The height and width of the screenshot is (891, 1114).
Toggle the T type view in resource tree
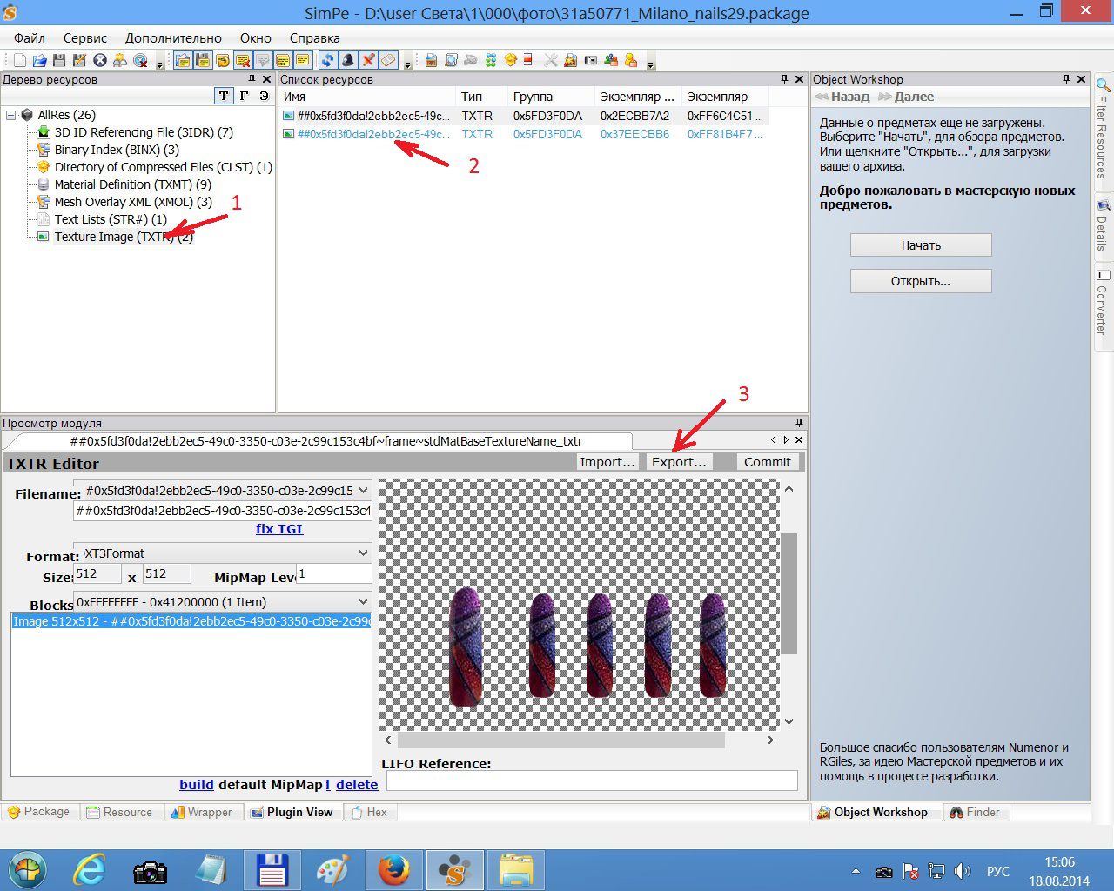click(224, 97)
